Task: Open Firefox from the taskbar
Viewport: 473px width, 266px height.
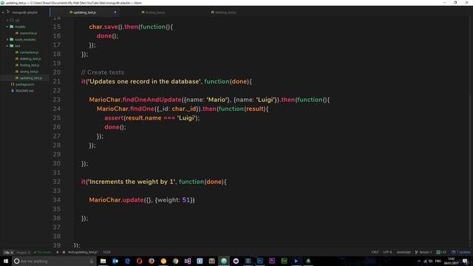Action: pyautogui.click(x=152, y=261)
